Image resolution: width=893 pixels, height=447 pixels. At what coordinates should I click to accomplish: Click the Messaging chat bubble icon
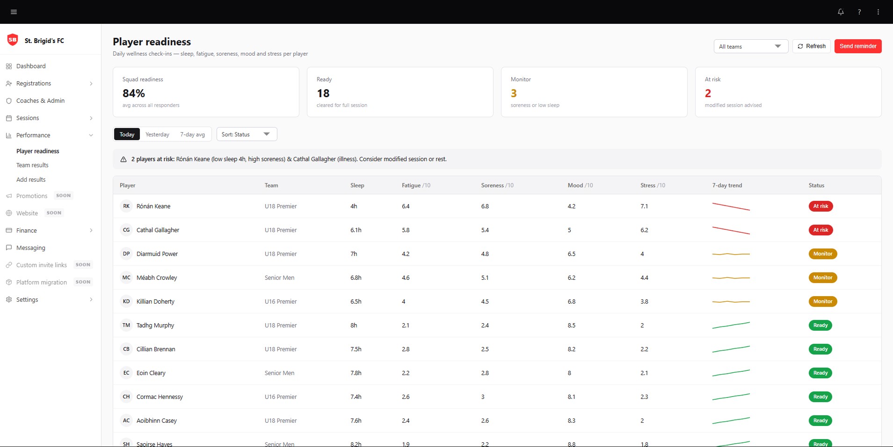tap(9, 248)
